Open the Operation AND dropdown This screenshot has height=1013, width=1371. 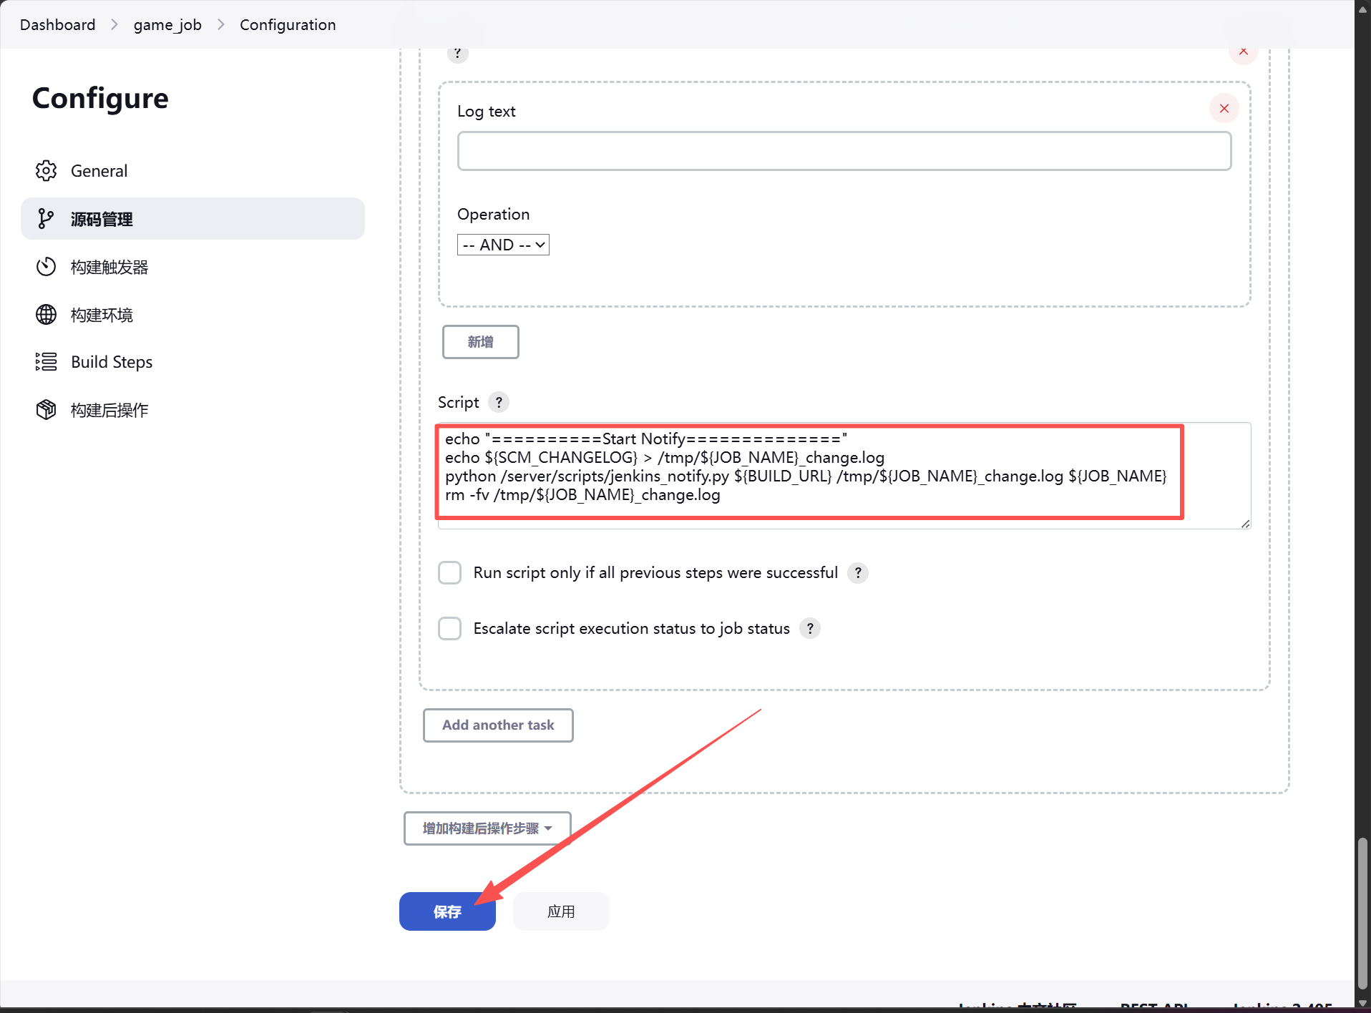point(503,245)
